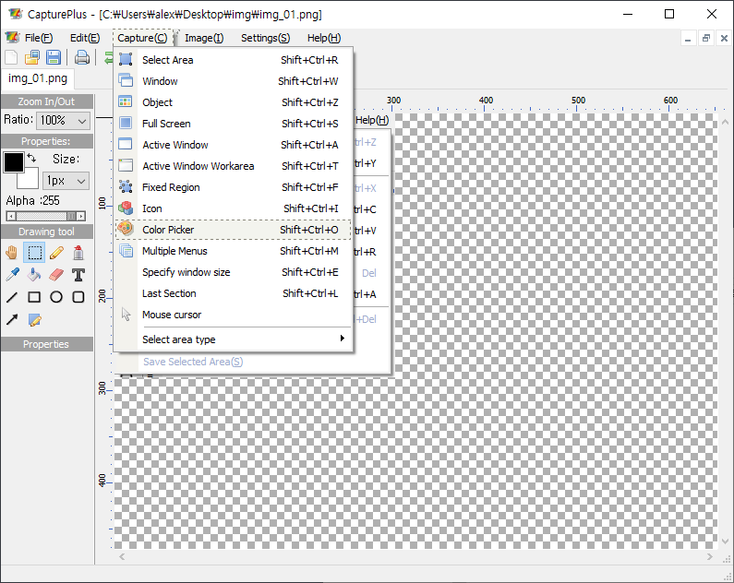This screenshot has width=734, height=583.
Task: Swap foreground and background colors
Action: [x=31, y=159]
